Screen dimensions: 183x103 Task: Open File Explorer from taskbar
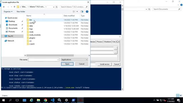[38, 100]
